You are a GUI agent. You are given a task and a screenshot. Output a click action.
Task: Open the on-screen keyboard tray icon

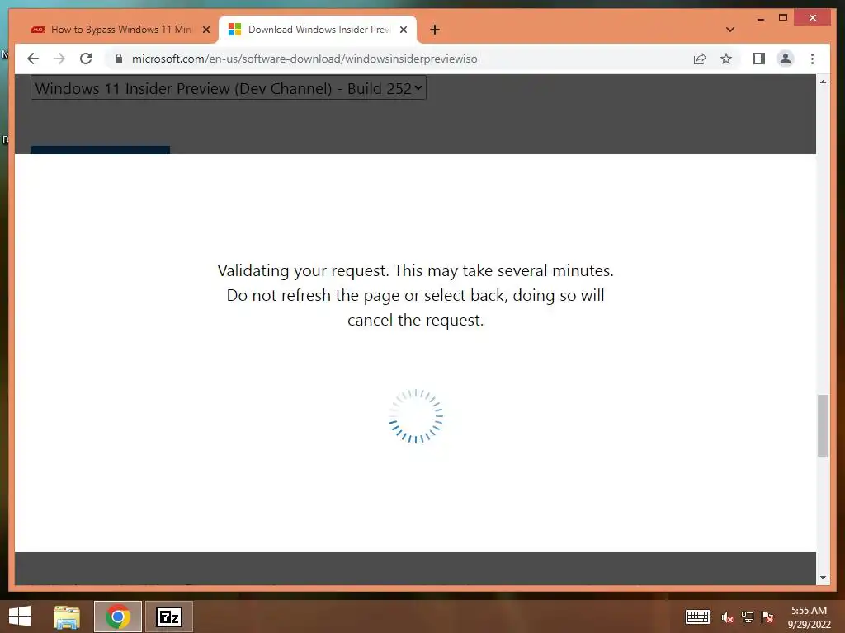click(x=697, y=617)
